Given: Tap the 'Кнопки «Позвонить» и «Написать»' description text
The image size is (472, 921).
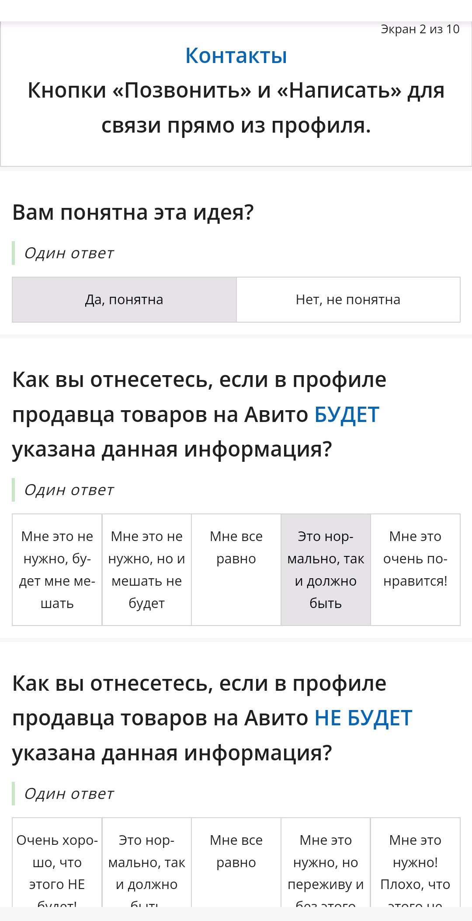Looking at the screenshot, I should click(236, 108).
